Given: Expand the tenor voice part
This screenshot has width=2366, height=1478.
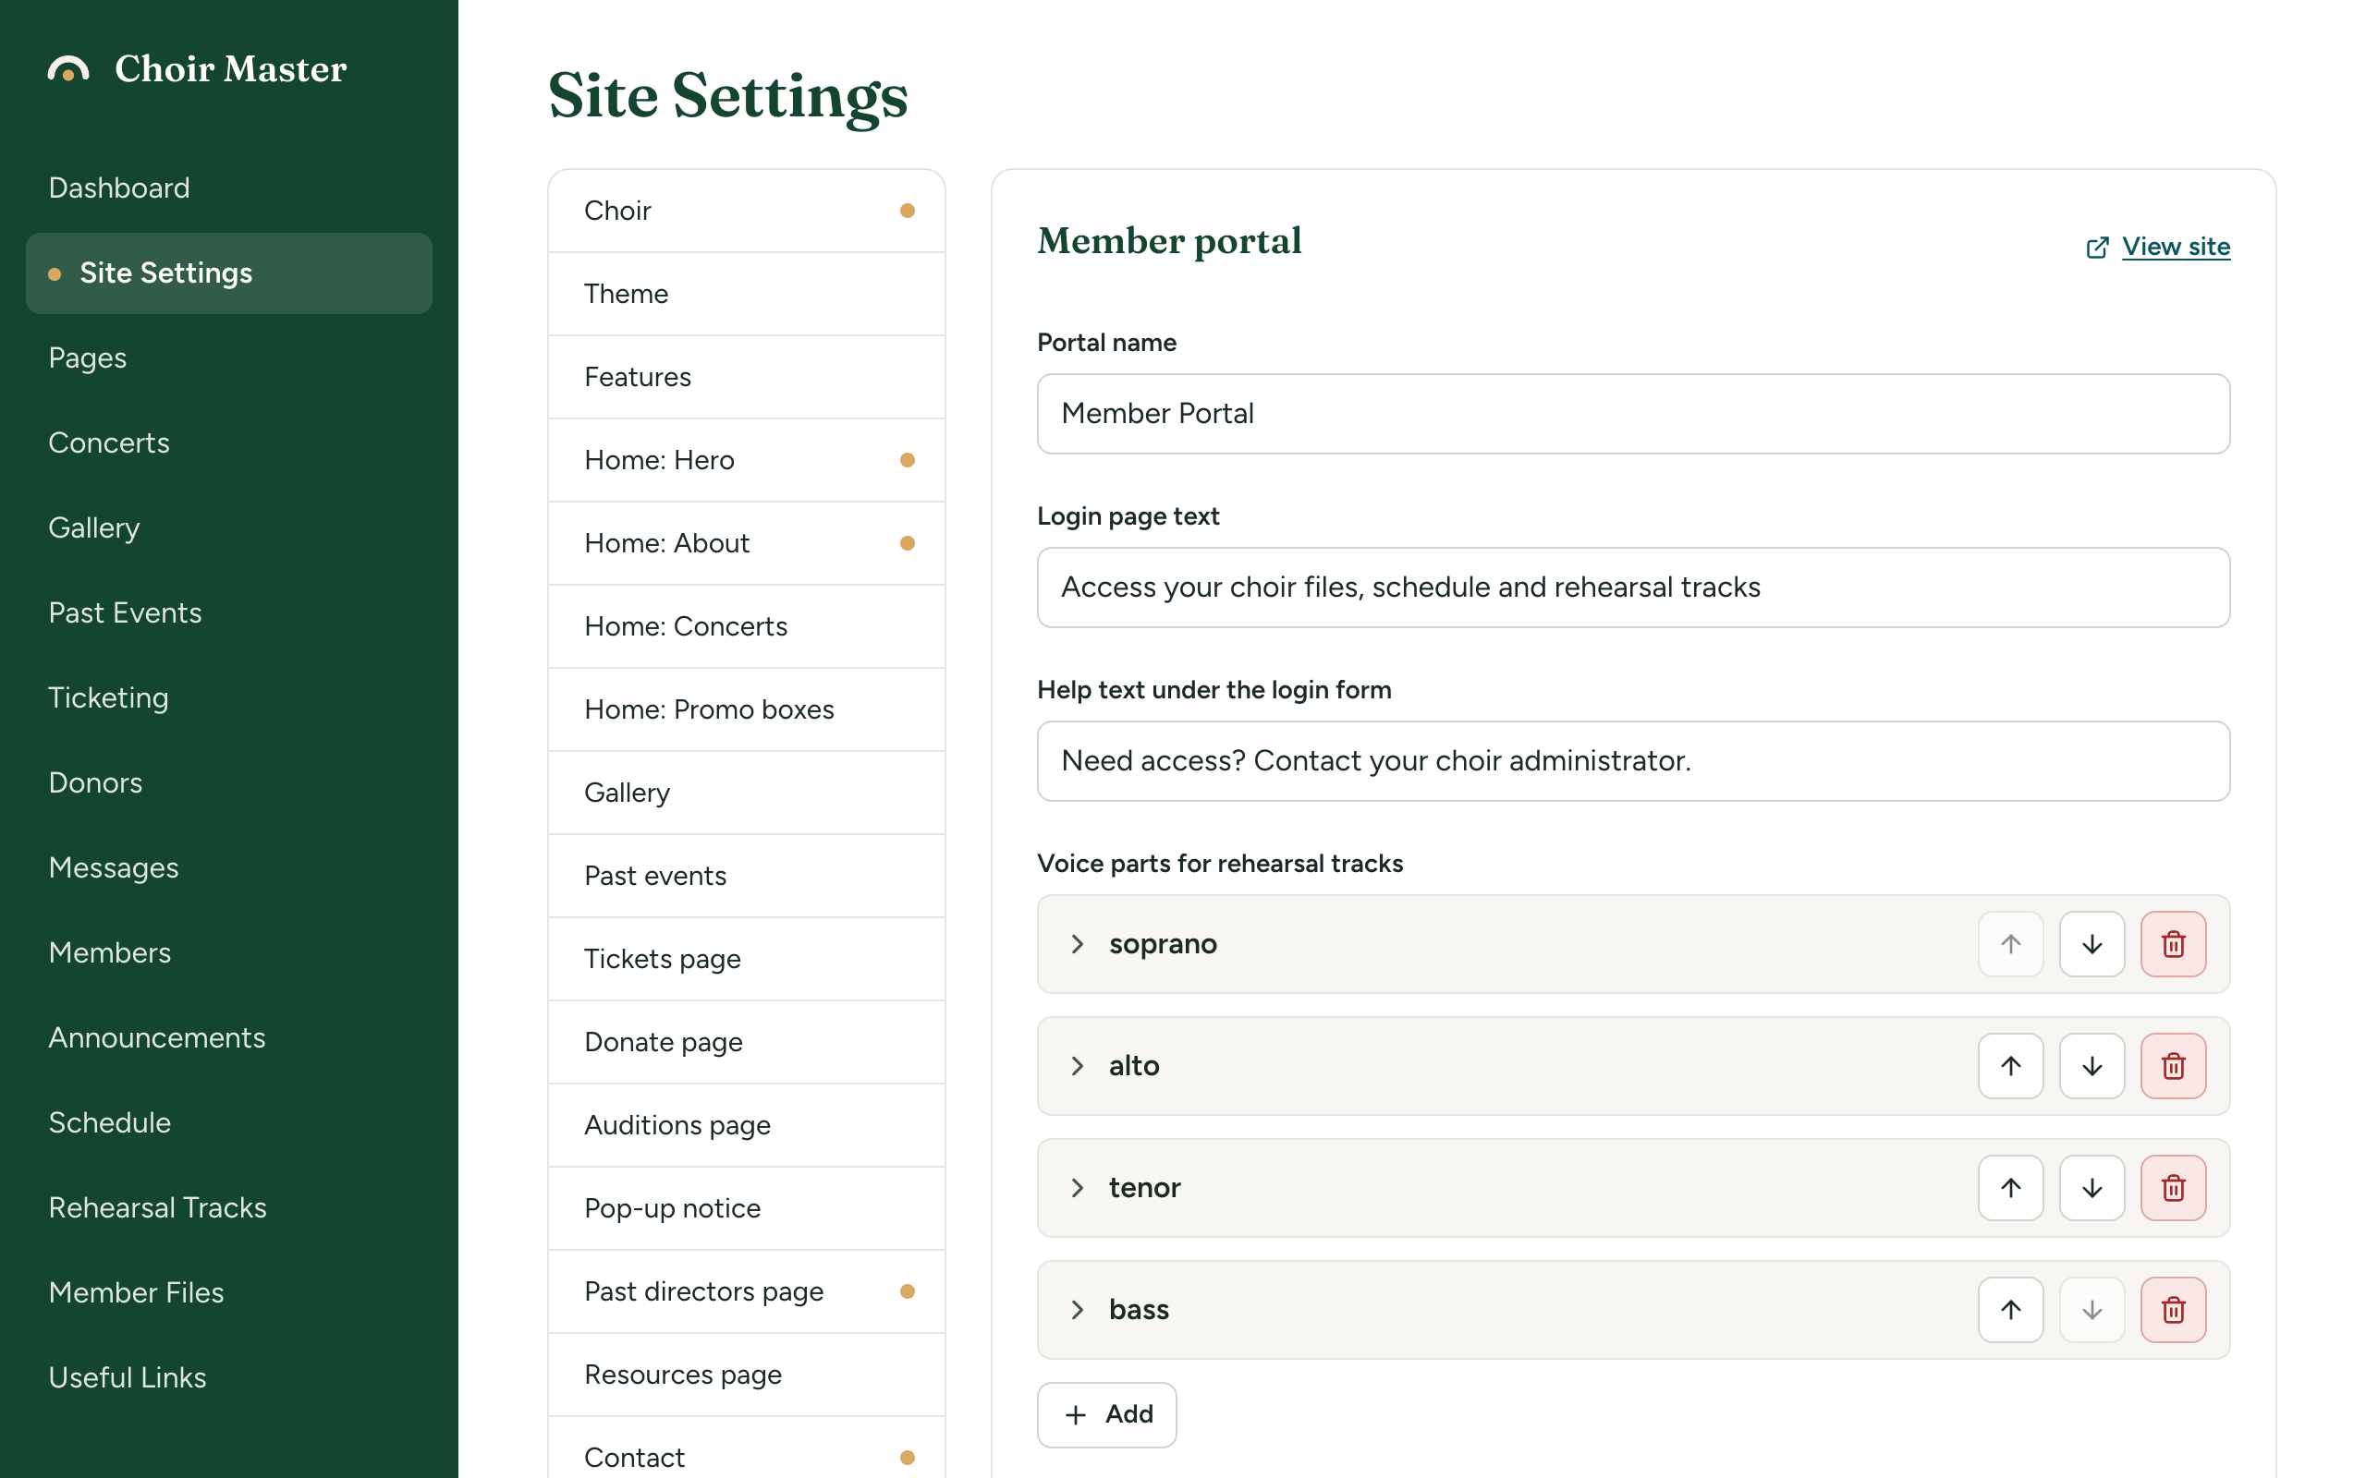Looking at the screenshot, I should [1077, 1188].
